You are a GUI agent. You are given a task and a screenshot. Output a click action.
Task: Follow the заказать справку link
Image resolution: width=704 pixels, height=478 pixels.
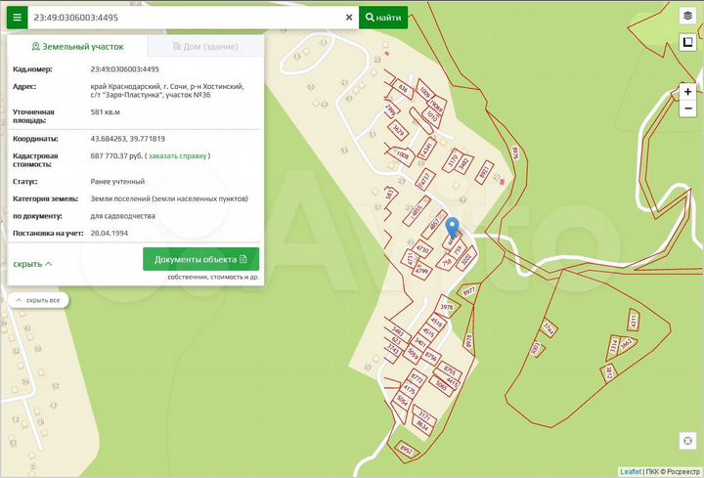[x=177, y=155]
